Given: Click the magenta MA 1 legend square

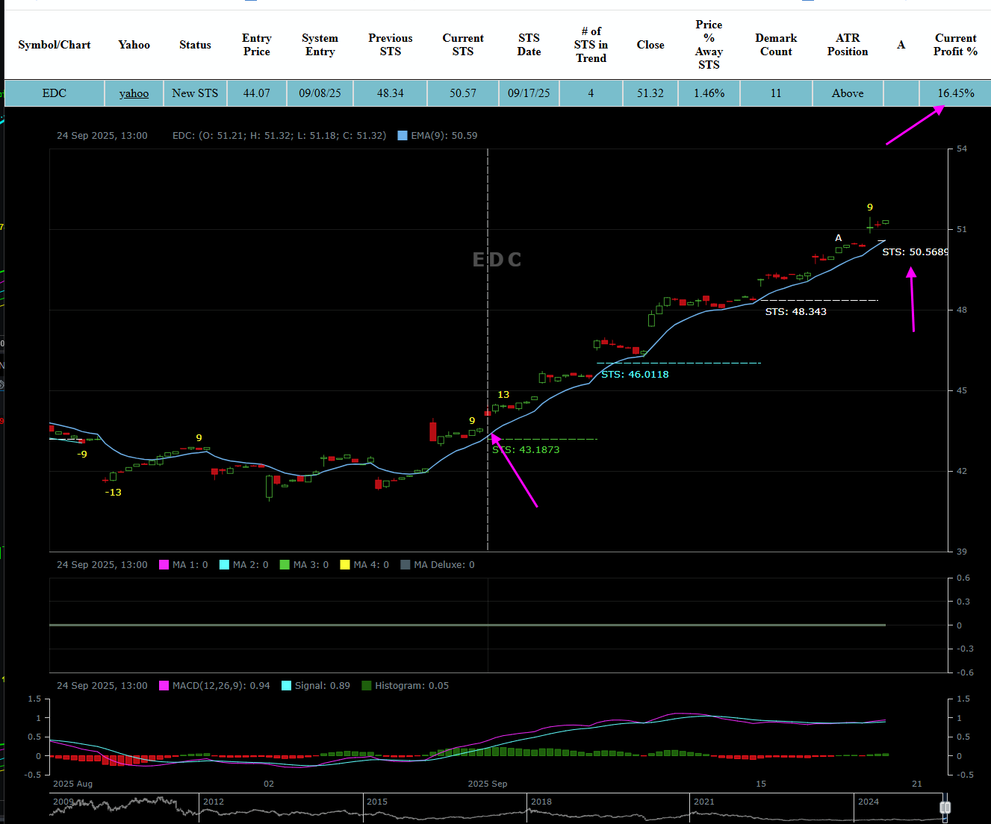Looking at the screenshot, I should click(164, 565).
